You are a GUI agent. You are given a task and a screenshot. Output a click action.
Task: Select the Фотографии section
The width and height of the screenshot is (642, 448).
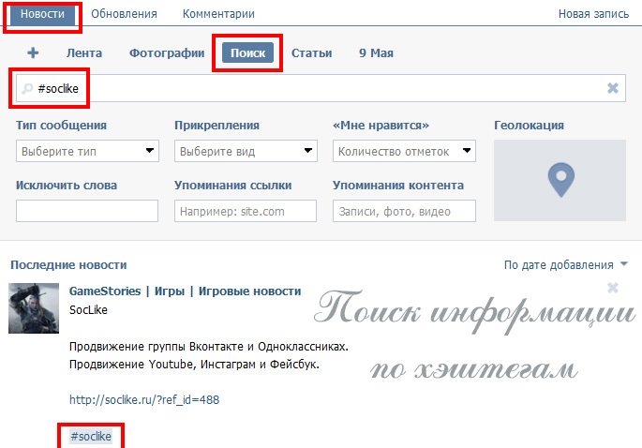(167, 53)
